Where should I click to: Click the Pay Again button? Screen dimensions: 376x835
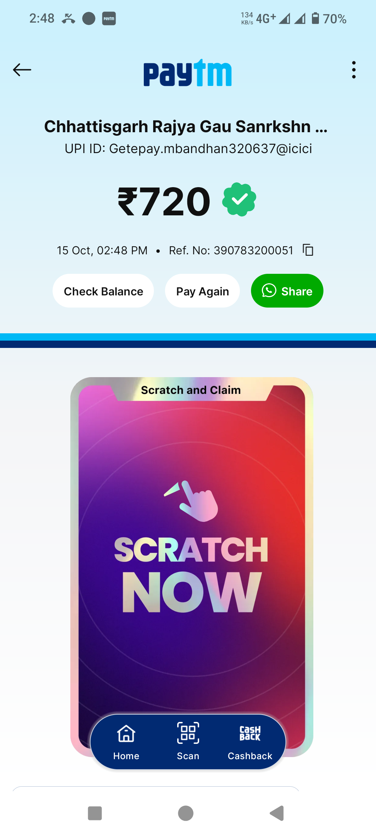[x=202, y=291]
